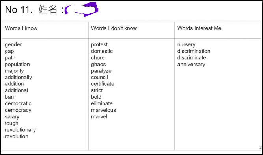Click the 'Words I know' column header
Screen dimensions: 263x155
[21, 28]
